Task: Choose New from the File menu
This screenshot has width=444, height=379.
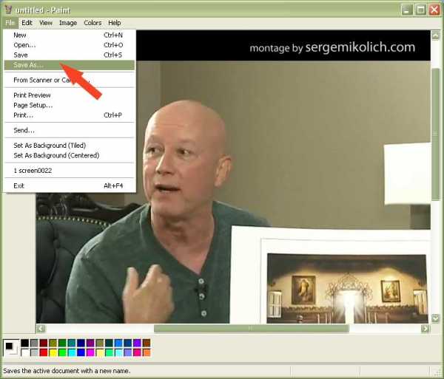Action: (x=70, y=35)
